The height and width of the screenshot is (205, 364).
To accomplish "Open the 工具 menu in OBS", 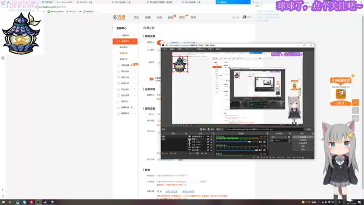I will [x=210, y=49].
